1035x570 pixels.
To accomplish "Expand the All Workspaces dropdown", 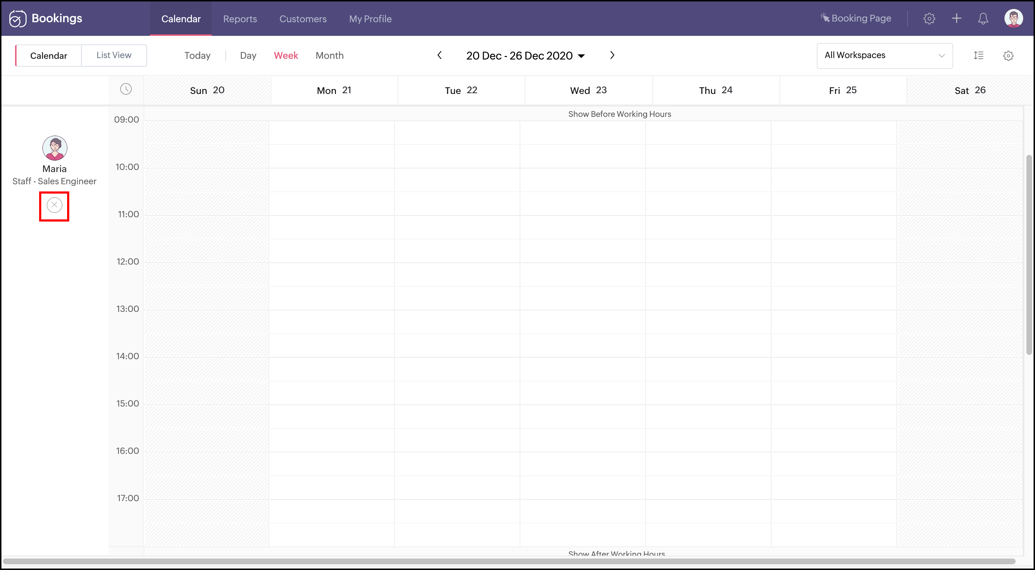I will 884,56.
